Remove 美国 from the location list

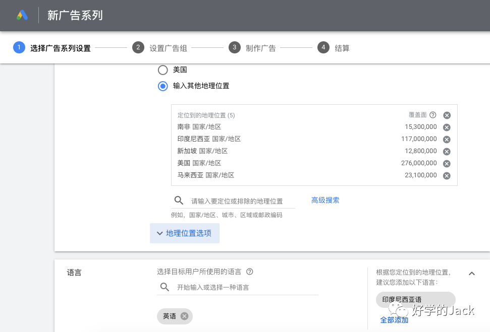[446, 163]
